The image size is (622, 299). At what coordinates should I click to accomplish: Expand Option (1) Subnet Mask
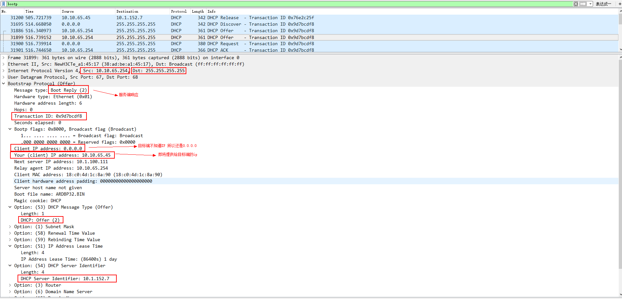click(x=10, y=227)
